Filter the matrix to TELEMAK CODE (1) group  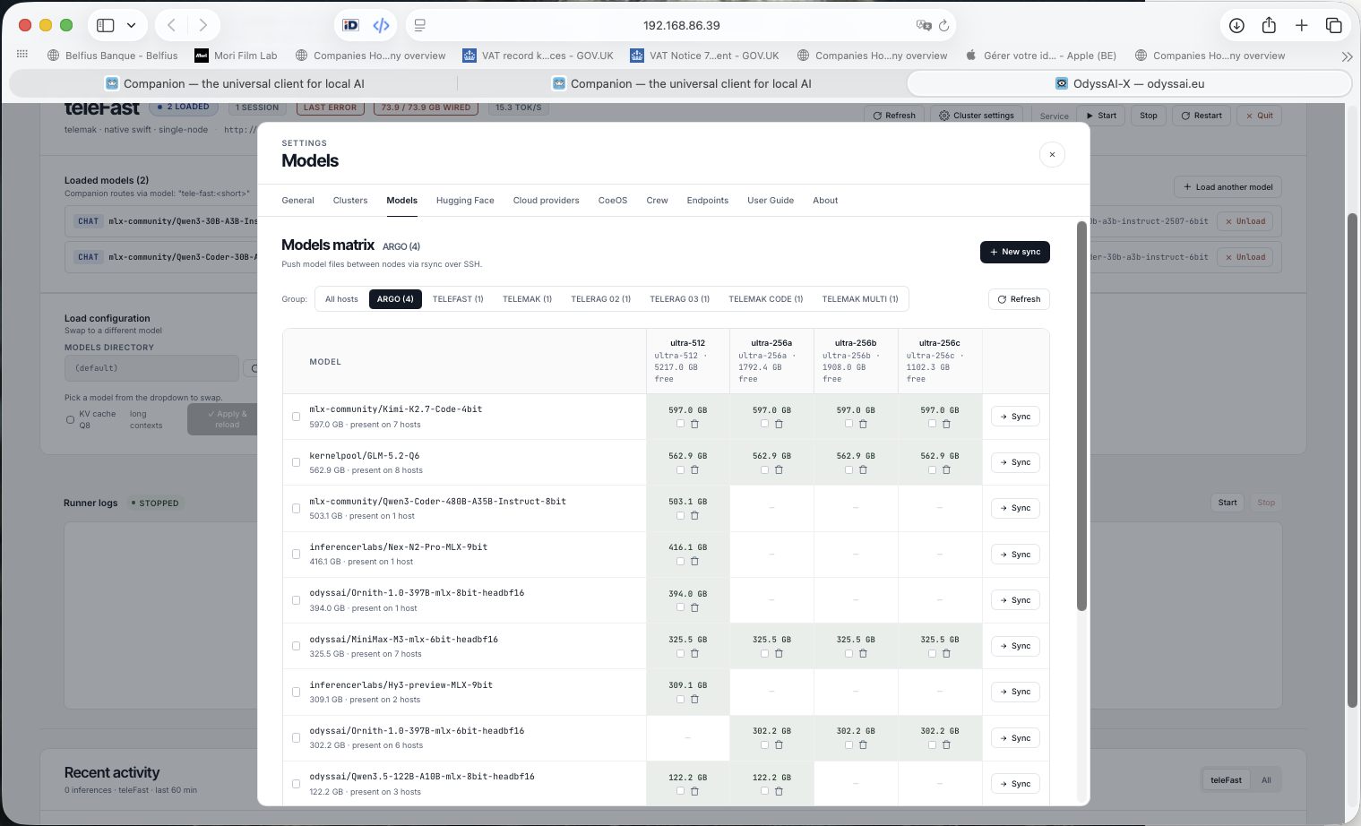pos(766,299)
